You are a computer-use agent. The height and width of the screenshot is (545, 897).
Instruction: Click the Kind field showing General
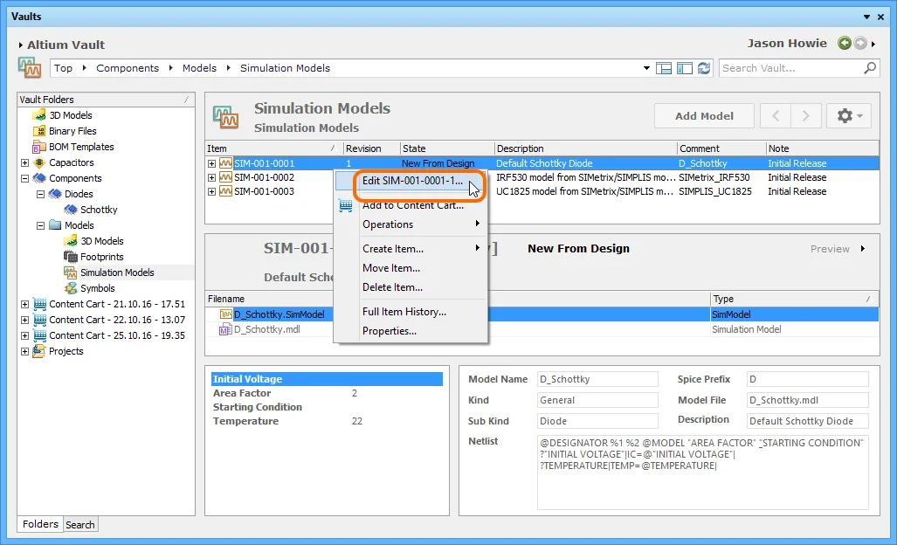pos(597,400)
